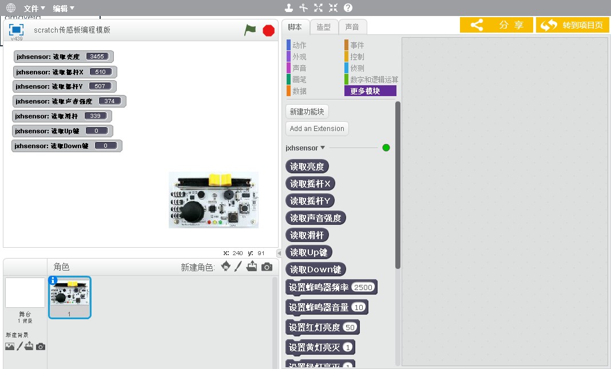Open the 文件 menu
The height and width of the screenshot is (369, 611).
point(34,8)
